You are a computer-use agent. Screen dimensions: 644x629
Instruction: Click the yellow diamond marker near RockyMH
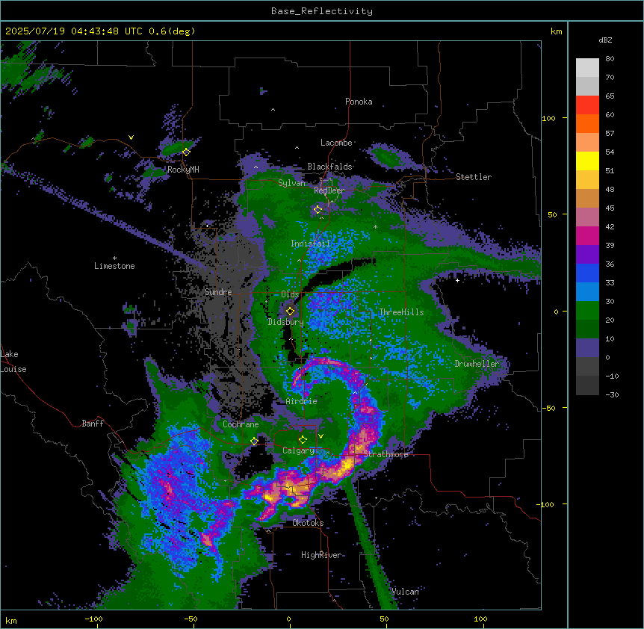click(x=187, y=152)
